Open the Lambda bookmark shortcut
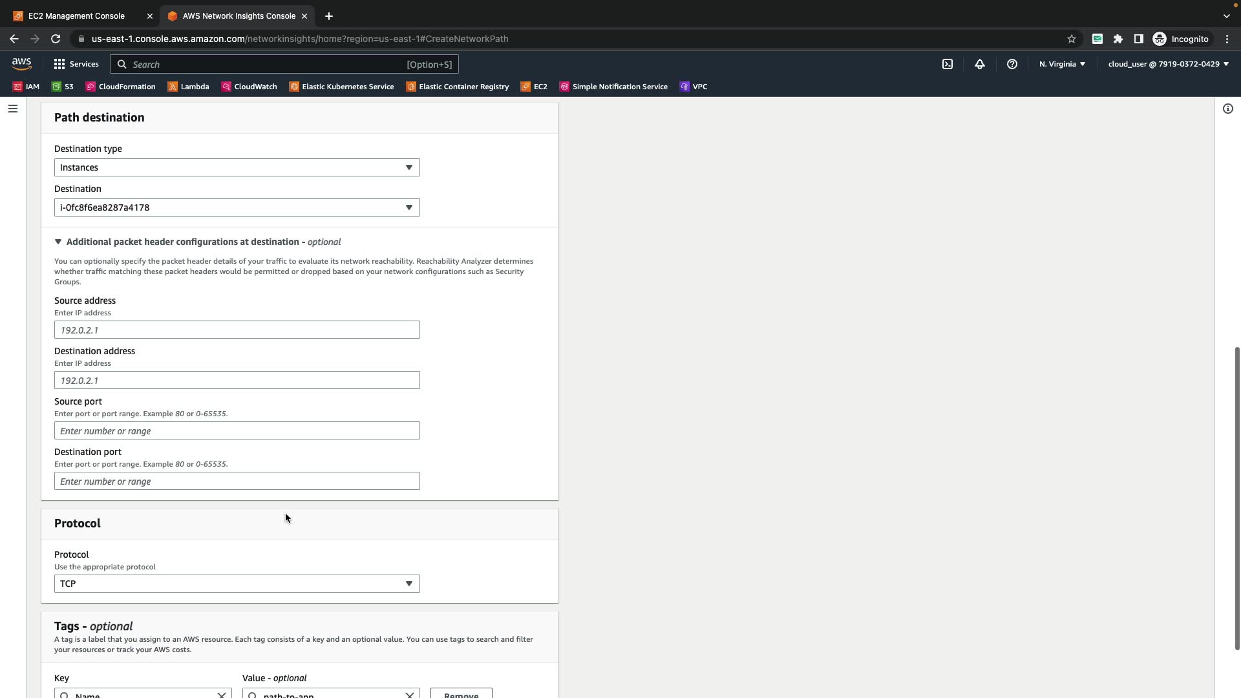This screenshot has width=1241, height=698. tap(188, 87)
